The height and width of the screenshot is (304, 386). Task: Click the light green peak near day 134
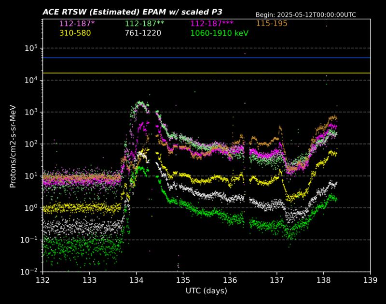[140, 103]
